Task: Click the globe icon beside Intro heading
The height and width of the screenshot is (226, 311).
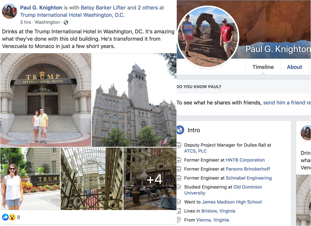Action: click(180, 130)
